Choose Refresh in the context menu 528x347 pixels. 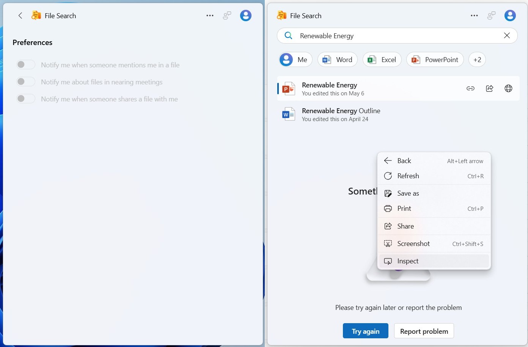(434, 176)
